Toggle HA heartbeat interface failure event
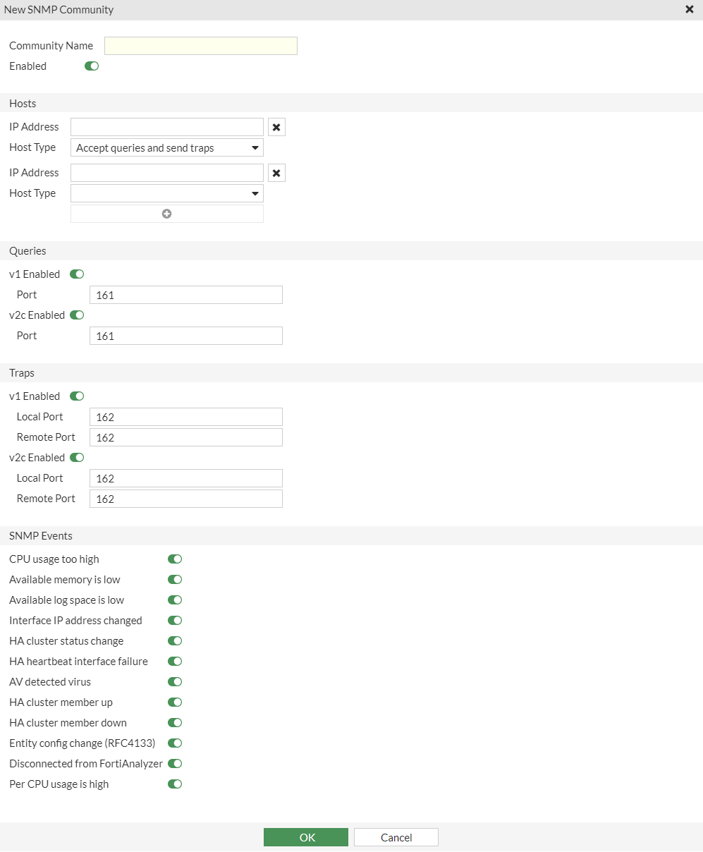 [175, 662]
